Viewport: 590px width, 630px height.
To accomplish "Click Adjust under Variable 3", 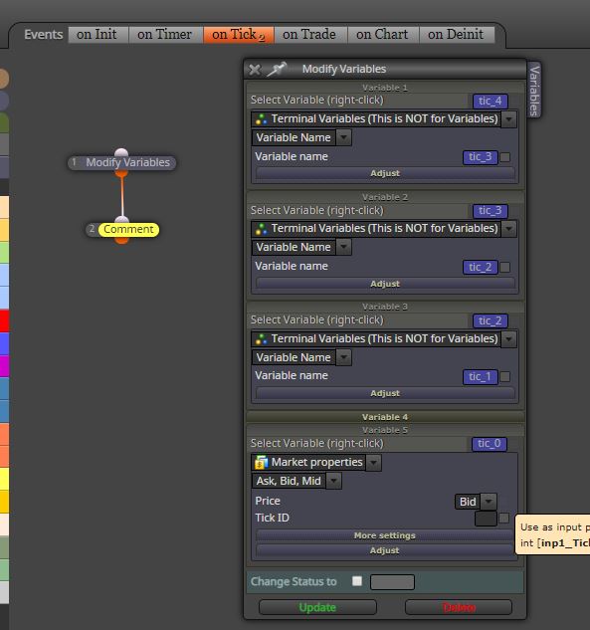I will (385, 393).
